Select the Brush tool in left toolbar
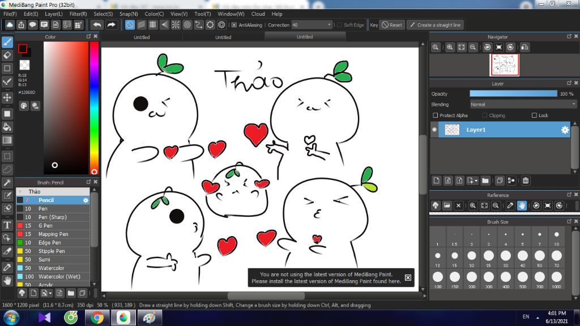Screen dimensions: 580x326 (7, 42)
